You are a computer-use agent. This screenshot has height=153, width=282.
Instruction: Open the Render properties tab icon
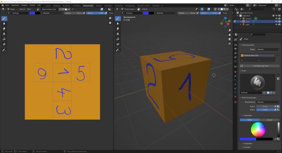pyautogui.click(x=235, y=45)
